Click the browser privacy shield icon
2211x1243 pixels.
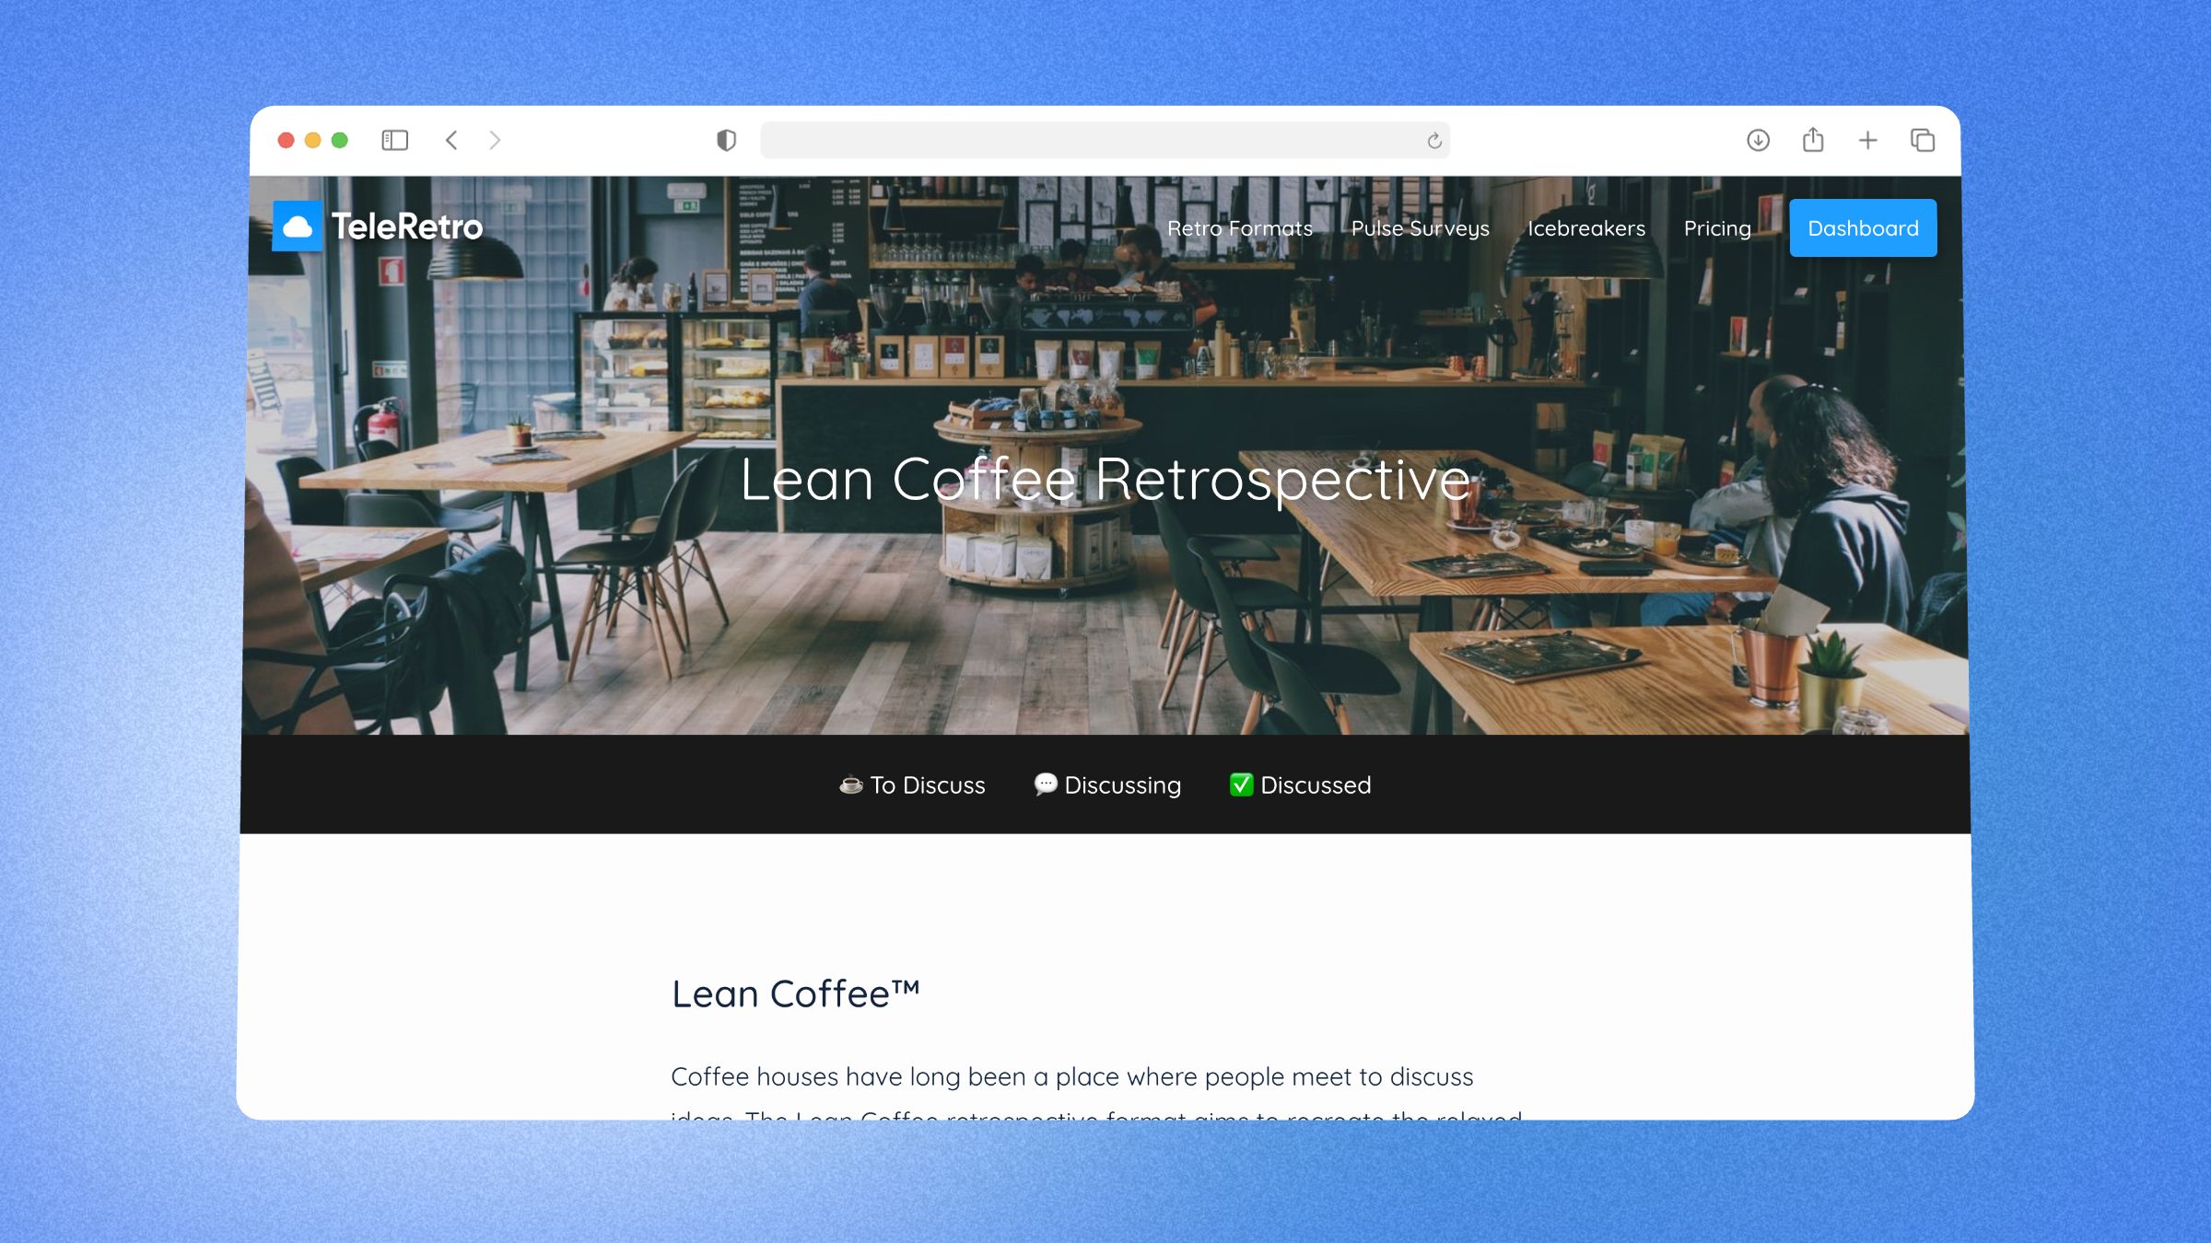pos(726,140)
